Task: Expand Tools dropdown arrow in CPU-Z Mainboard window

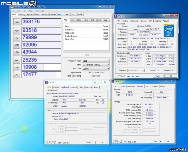Action: pos(94,142)
